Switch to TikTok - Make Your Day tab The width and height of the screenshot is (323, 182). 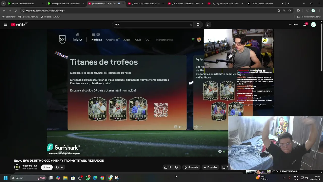tap(265, 4)
